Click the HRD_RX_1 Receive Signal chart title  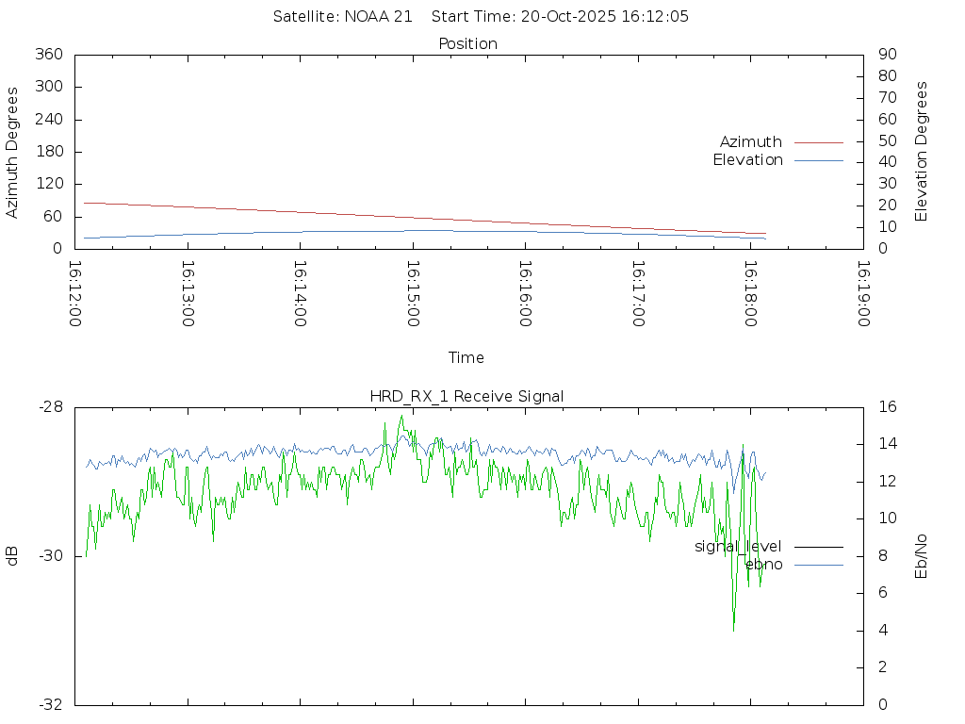pos(466,397)
